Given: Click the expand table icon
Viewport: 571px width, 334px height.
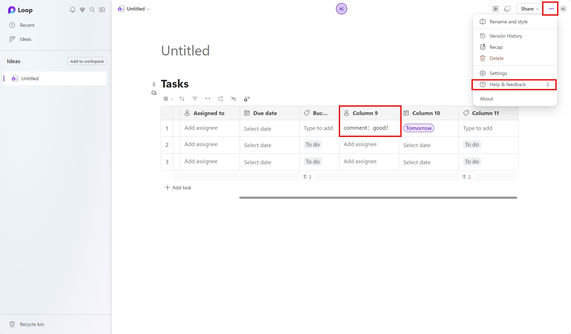Looking at the screenshot, I should pyautogui.click(x=221, y=99).
